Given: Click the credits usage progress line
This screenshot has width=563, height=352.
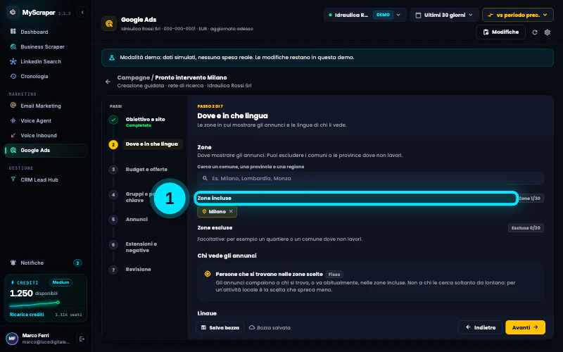Looking at the screenshot, I should [34, 304].
